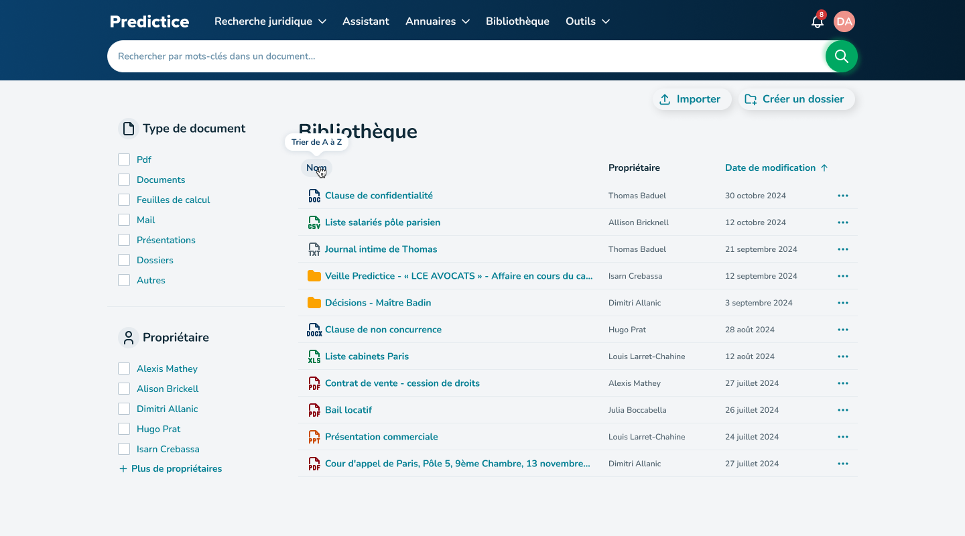
Task: Open Bail locatif document
Action: pos(348,410)
